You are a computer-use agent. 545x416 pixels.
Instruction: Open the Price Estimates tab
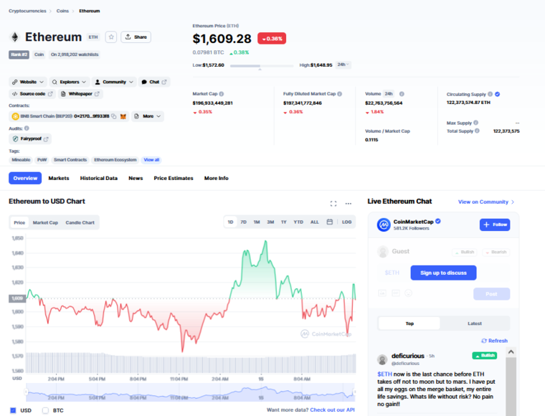tap(174, 179)
